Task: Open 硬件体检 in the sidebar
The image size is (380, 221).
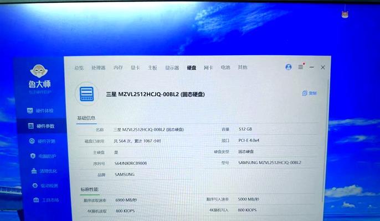Action: click(x=40, y=110)
